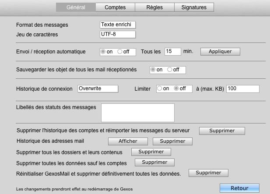
Task: Click the Appliquer button
Action: tap(220, 52)
